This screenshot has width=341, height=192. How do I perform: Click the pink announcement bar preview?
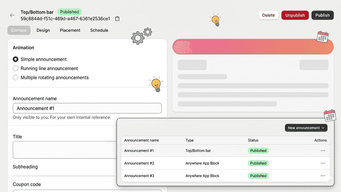click(253, 47)
